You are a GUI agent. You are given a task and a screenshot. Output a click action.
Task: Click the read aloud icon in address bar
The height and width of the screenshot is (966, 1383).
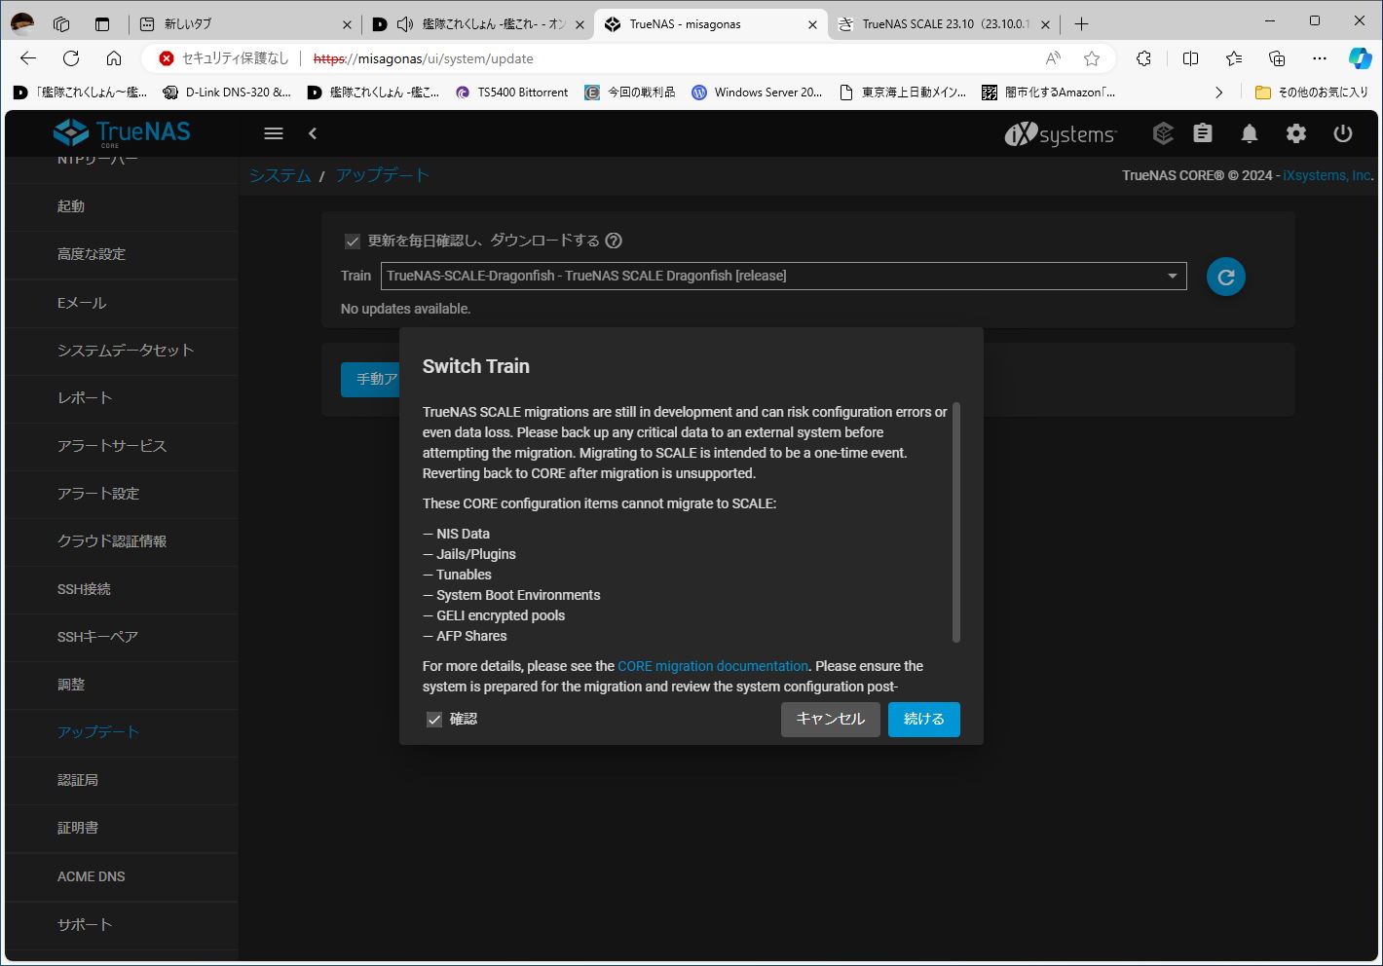[1053, 58]
